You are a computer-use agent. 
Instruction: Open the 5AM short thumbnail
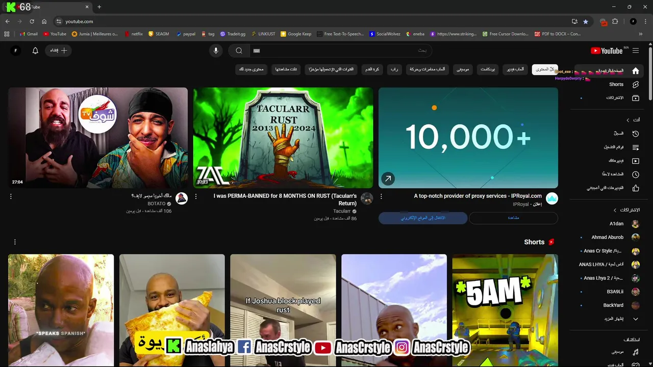coord(505,310)
